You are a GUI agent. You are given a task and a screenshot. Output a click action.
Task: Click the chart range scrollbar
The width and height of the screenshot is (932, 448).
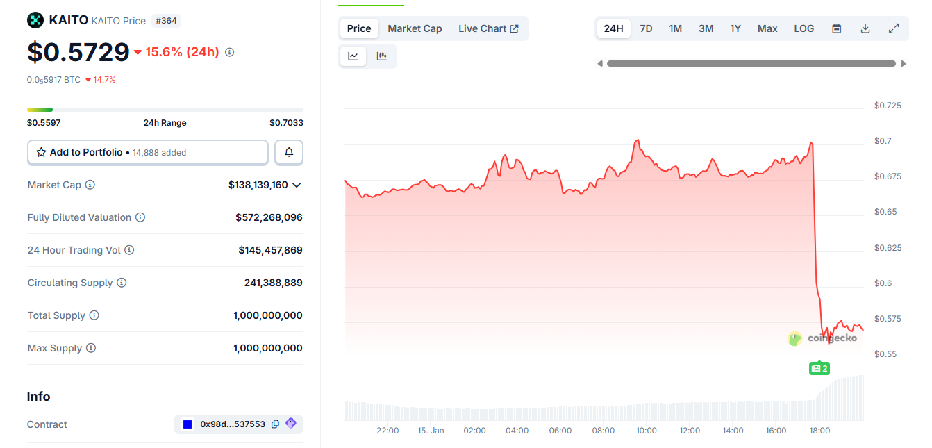(x=751, y=63)
